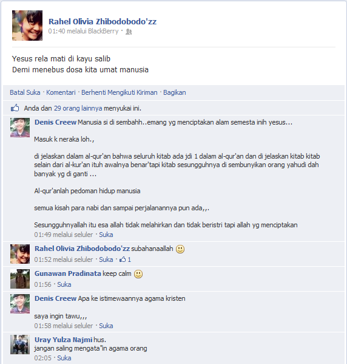Open Rahel Olivia Zhibodobodo'zz post author name
The width and height of the screenshot is (347, 364).
(103, 21)
